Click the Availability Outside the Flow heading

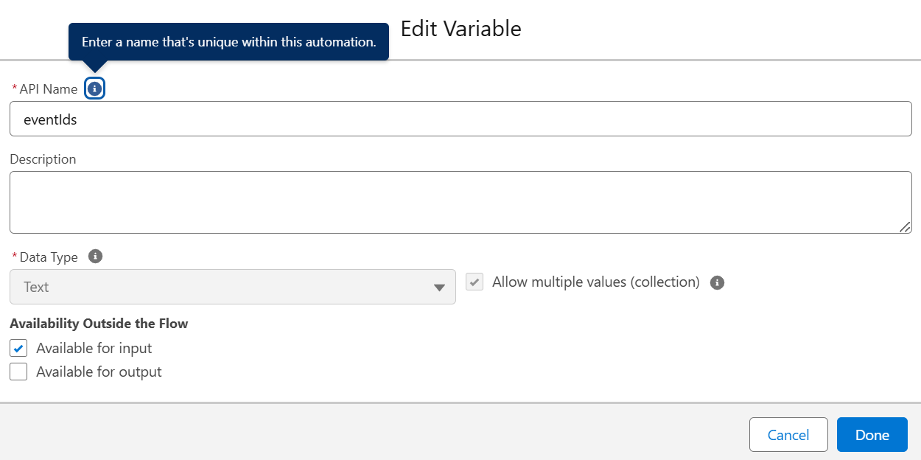click(x=99, y=324)
